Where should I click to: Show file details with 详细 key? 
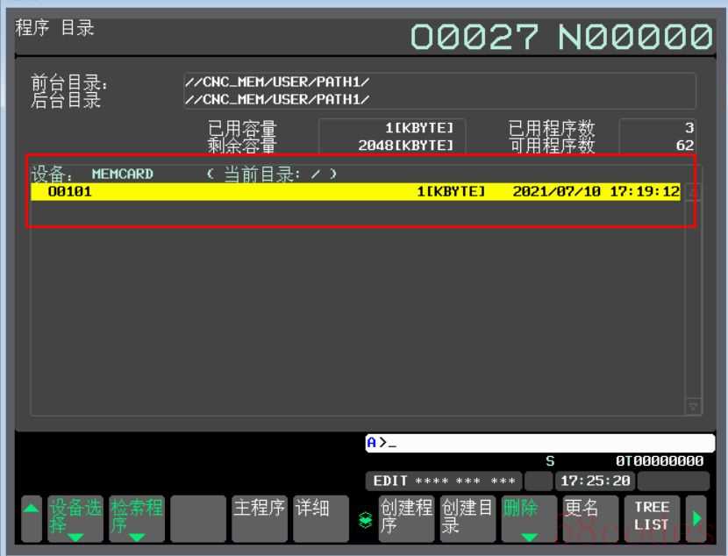tap(320, 518)
